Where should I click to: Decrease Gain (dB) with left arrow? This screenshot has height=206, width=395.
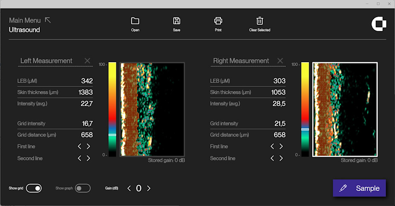129,188
